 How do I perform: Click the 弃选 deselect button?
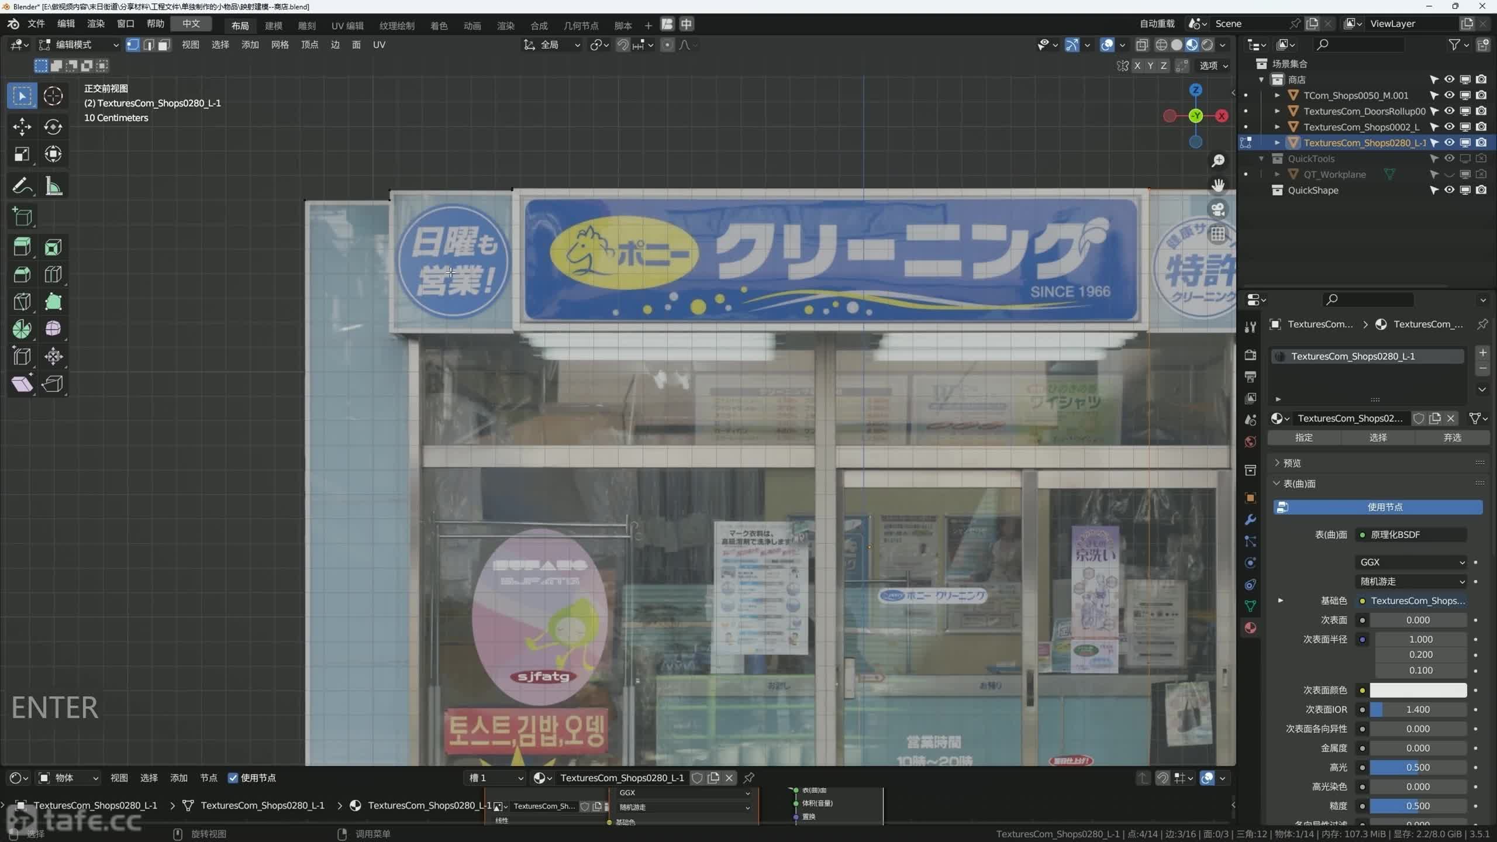point(1452,437)
